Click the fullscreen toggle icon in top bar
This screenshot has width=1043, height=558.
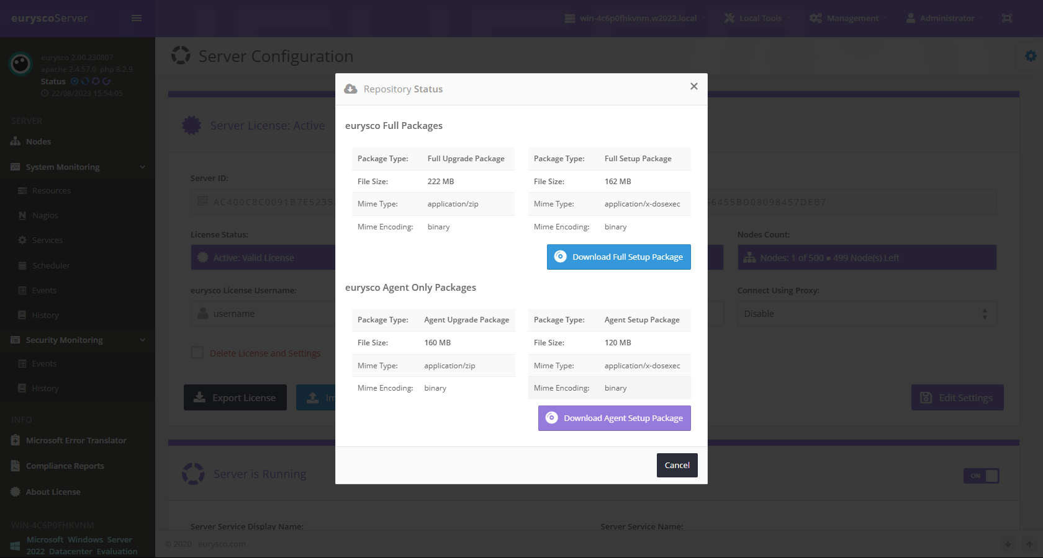pyautogui.click(x=1007, y=18)
